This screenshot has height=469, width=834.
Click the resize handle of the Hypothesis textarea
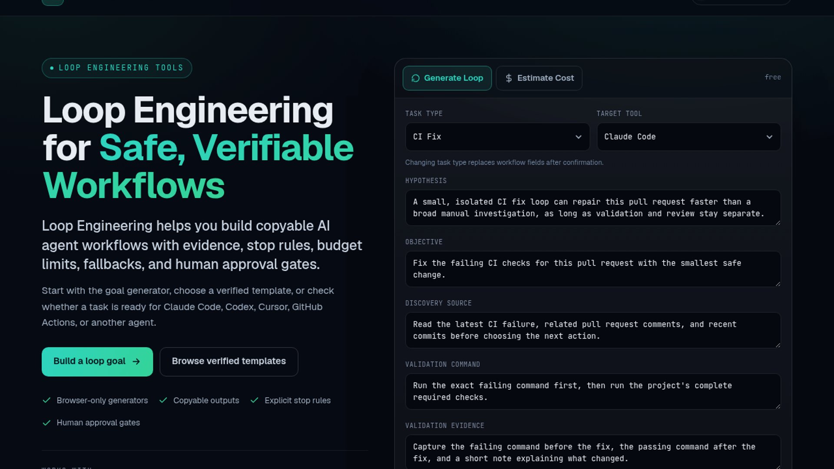(x=778, y=222)
